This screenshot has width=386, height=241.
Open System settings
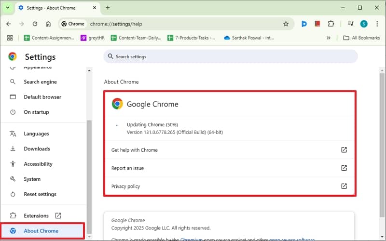[x=32, y=179]
